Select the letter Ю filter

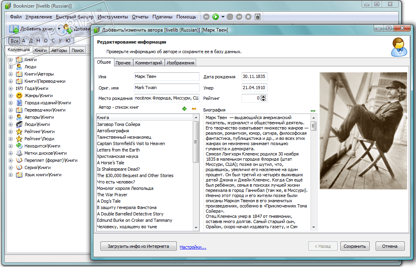pos(68,40)
